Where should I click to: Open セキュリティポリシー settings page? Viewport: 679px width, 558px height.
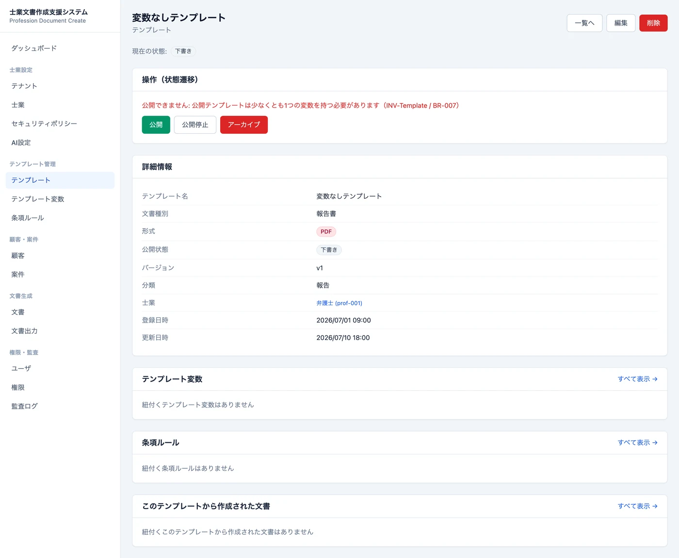point(60,124)
